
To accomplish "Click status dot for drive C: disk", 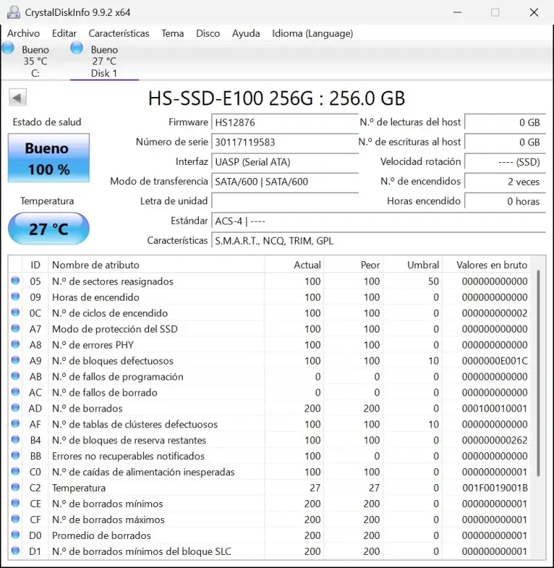I will (8, 48).
